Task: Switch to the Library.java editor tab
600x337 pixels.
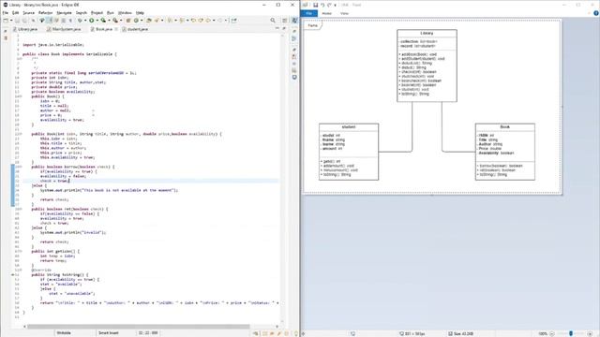Action: (x=25, y=29)
